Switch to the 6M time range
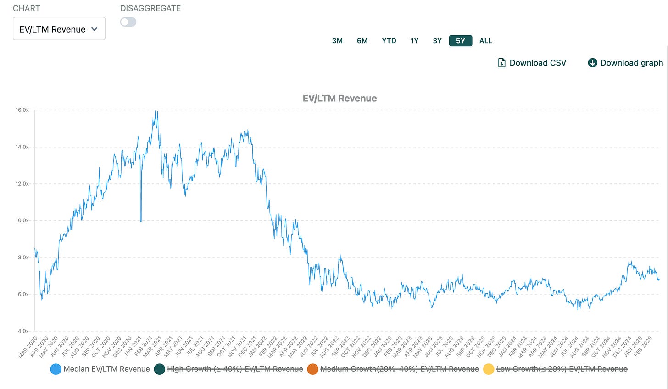Image resolution: width=668 pixels, height=389 pixels. [362, 41]
